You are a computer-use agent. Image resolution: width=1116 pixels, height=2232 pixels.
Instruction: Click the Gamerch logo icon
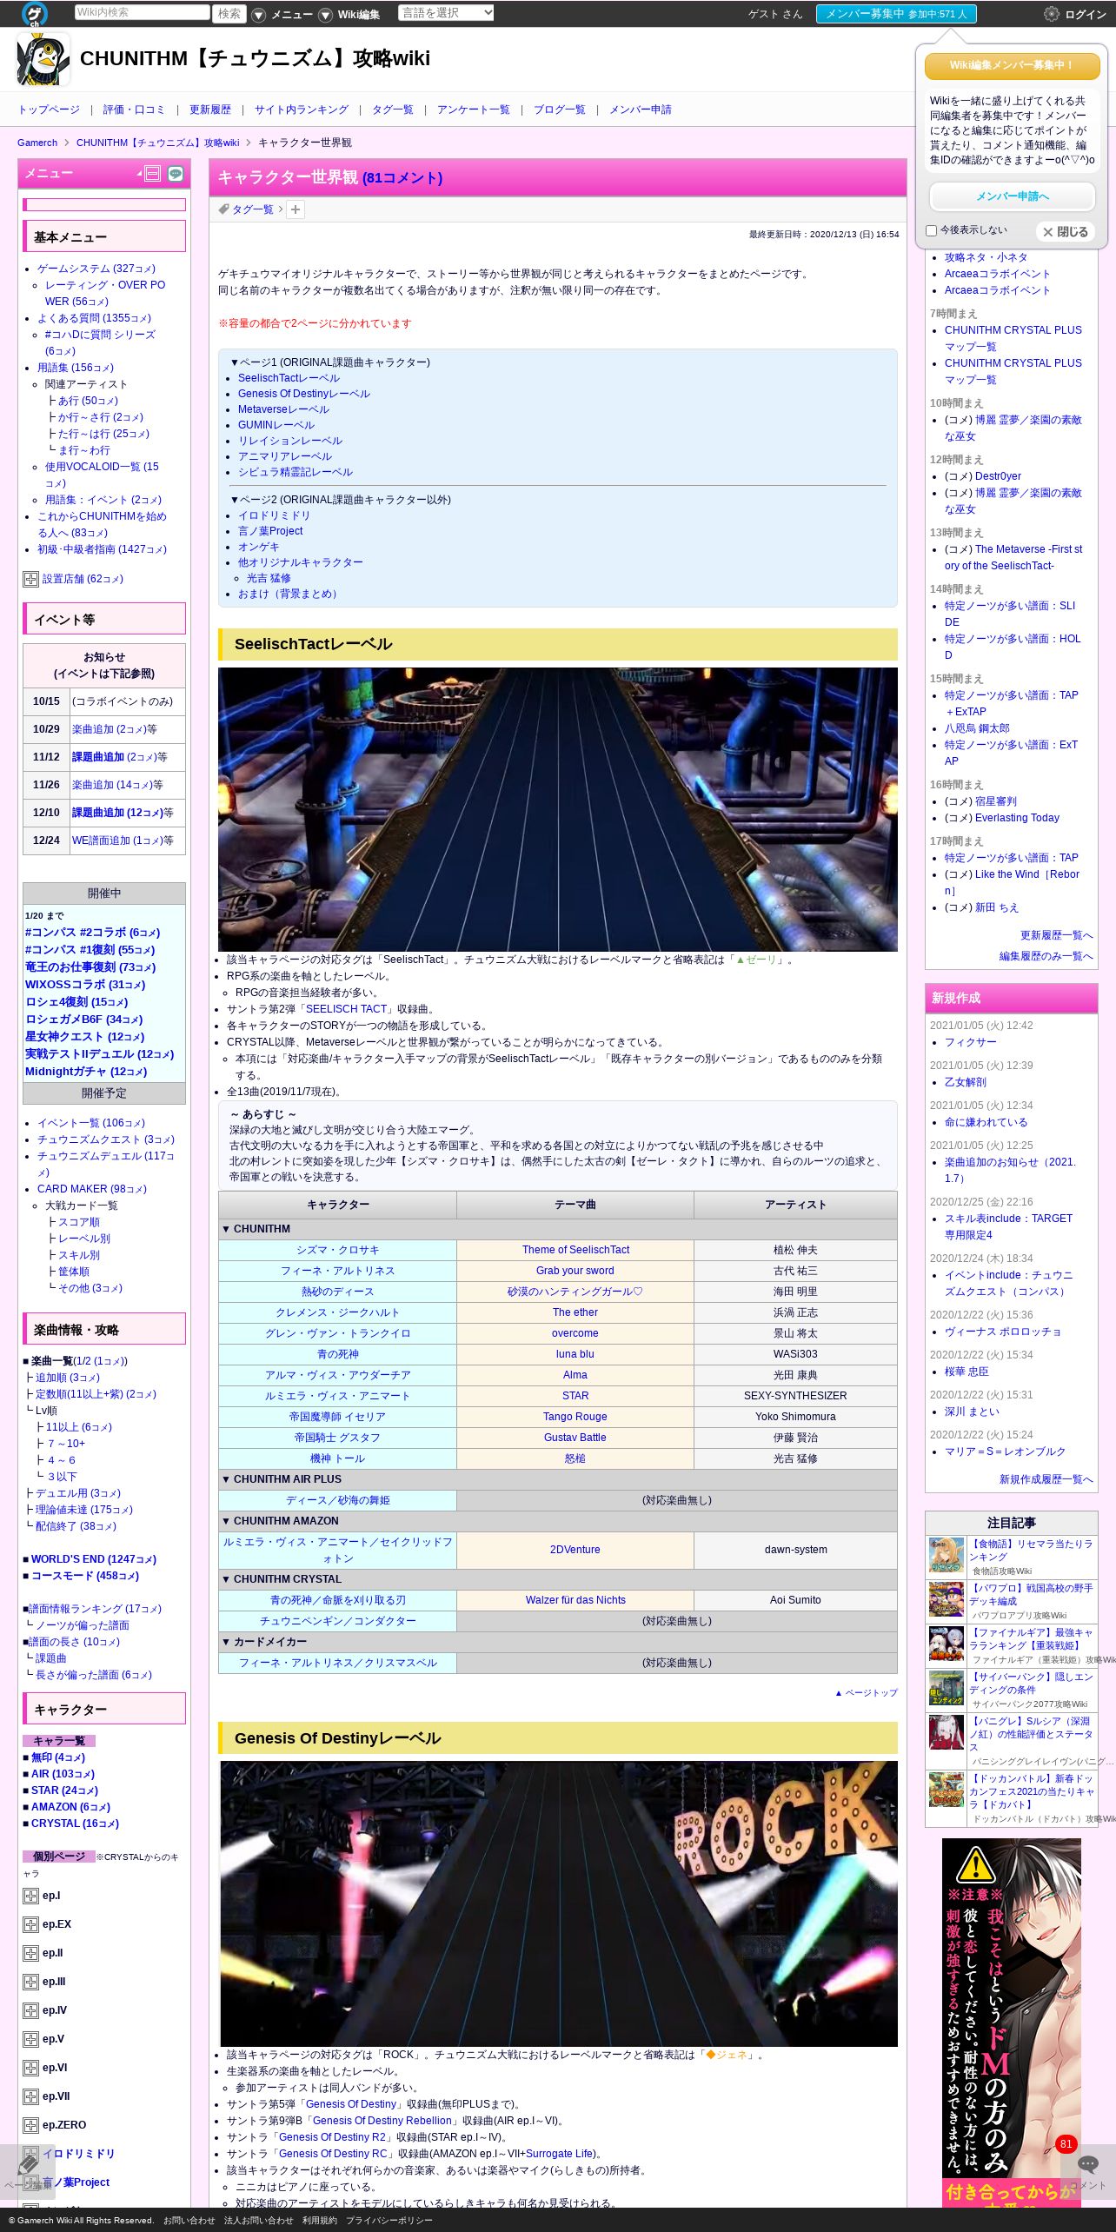coord(35,13)
